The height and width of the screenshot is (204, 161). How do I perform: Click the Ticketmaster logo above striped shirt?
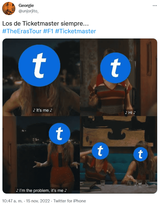point(115,68)
